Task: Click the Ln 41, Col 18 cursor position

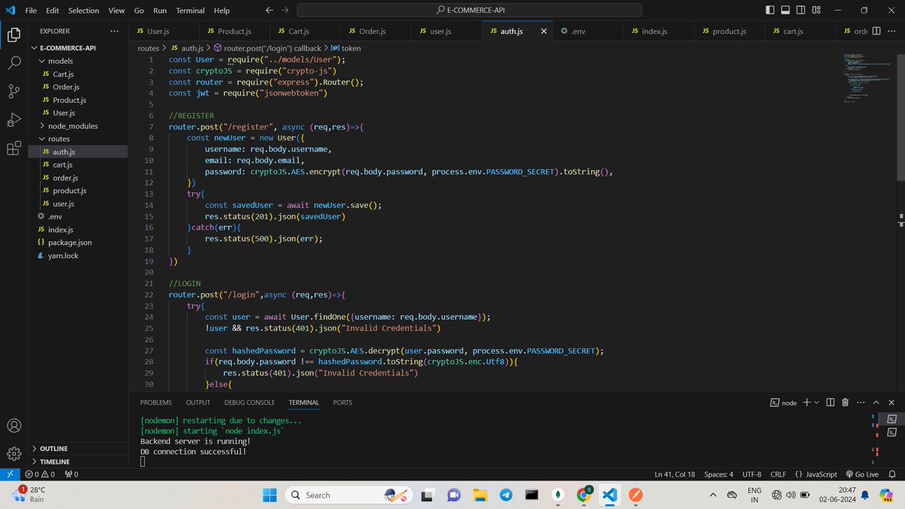Action: 675,474
